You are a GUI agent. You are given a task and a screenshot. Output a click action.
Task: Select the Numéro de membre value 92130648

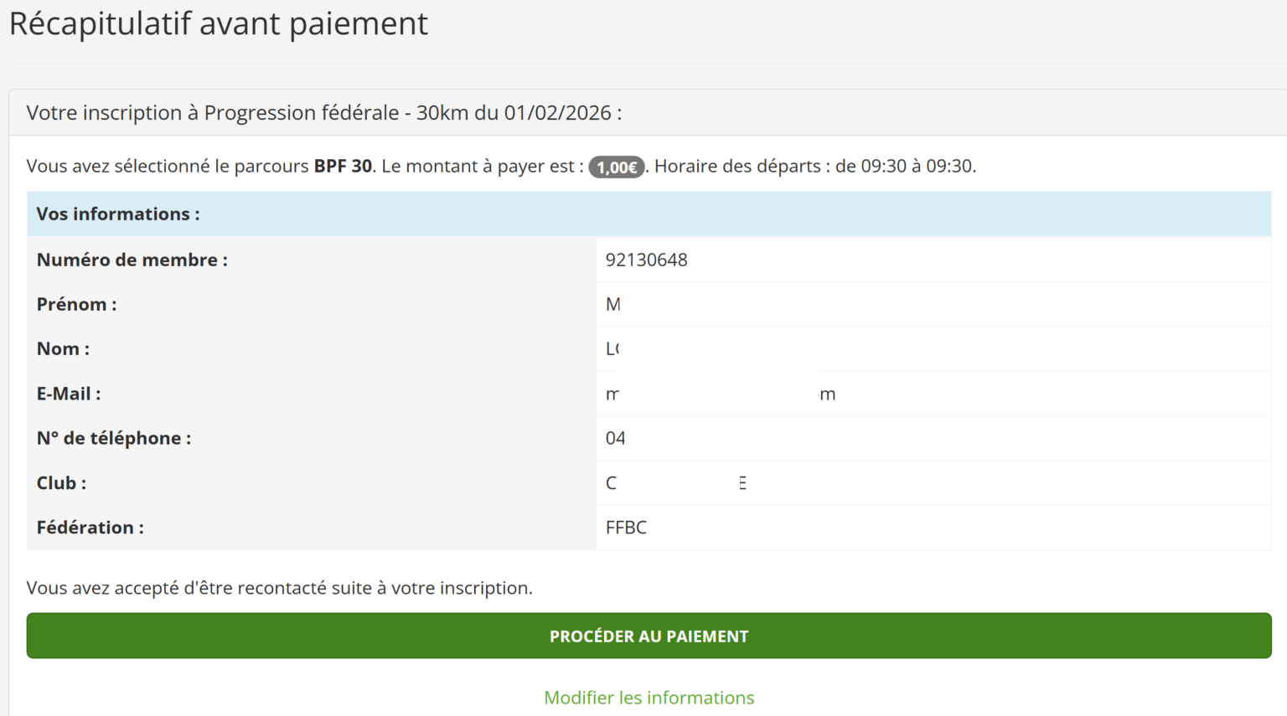[647, 260]
